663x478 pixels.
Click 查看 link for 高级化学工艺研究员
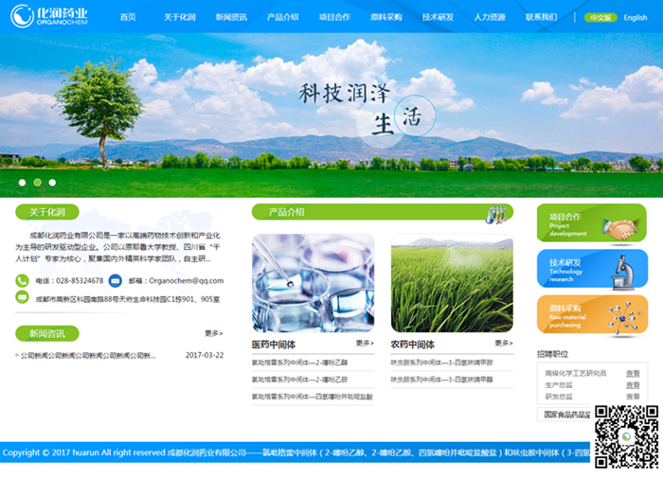click(x=632, y=374)
